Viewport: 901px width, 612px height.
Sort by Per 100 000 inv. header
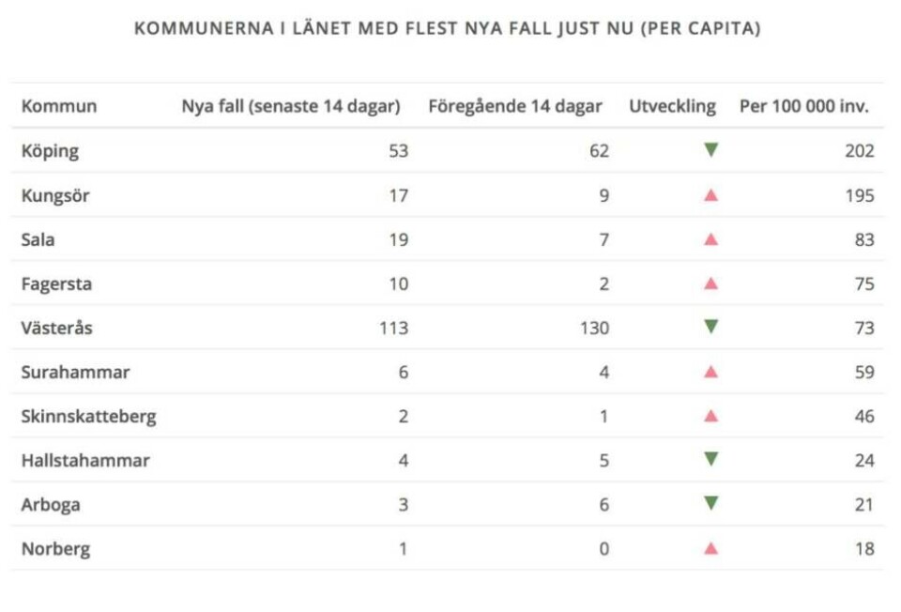click(x=804, y=106)
